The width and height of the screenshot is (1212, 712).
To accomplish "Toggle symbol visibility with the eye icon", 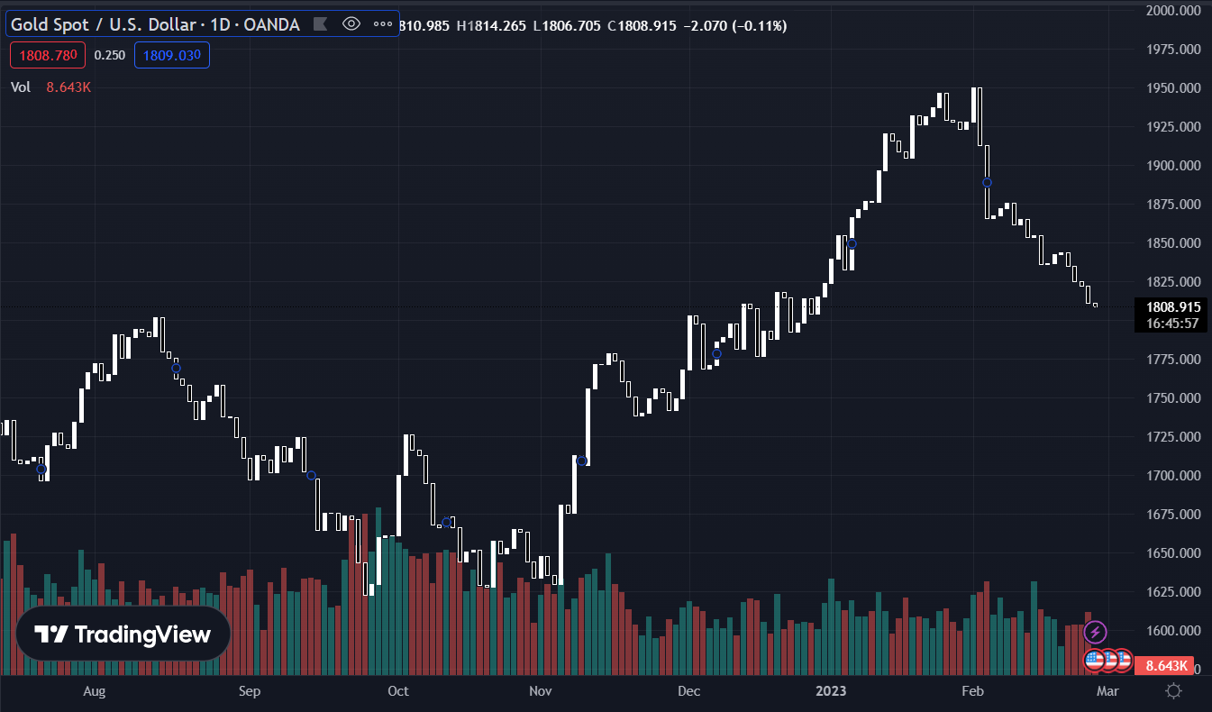I will (351, 24).
